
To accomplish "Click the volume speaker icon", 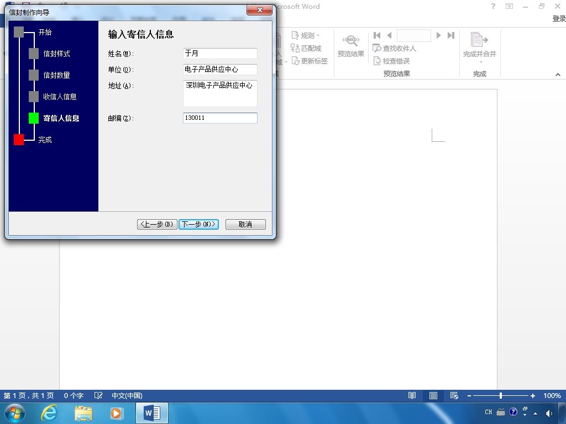I will tap(549, 413).
